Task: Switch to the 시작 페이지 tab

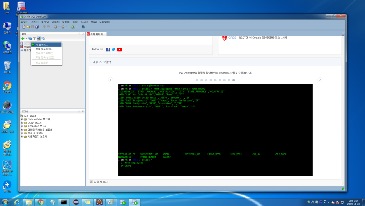Action: (96, 34)
